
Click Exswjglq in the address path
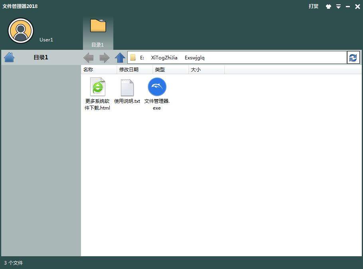point(194,58)
